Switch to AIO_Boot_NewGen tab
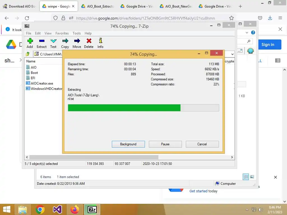The width and height of the screenshot is (287, 215). pyautogui.click(x=177, y=6)
